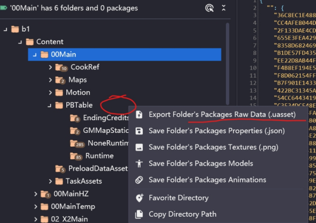Screen dimensions: 316x223
Task: Click the figure icon for Save Models
Action: click(139, 163)
